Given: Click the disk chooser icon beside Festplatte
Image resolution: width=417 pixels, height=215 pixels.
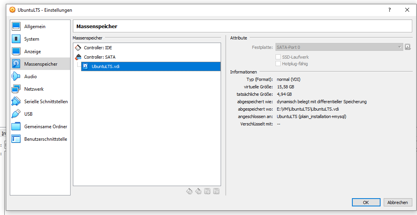Looking at the screenshot, I should [408, 47].
